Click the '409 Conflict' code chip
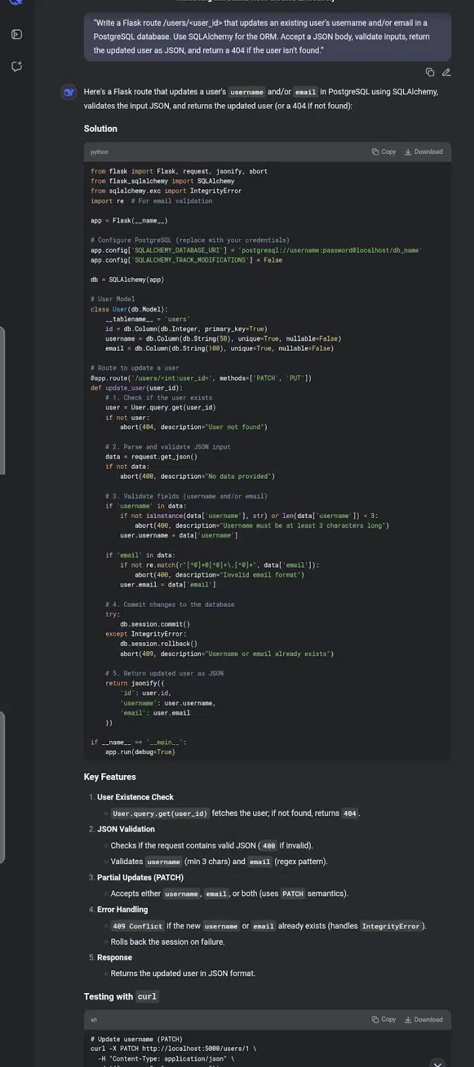The image size is (474, 1067). pos(137,926)
